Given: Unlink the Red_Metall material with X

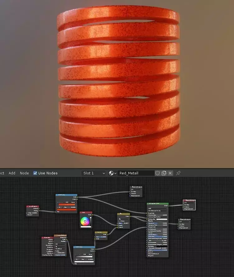Looking at the screenshot, I should [x=170, y=173].
